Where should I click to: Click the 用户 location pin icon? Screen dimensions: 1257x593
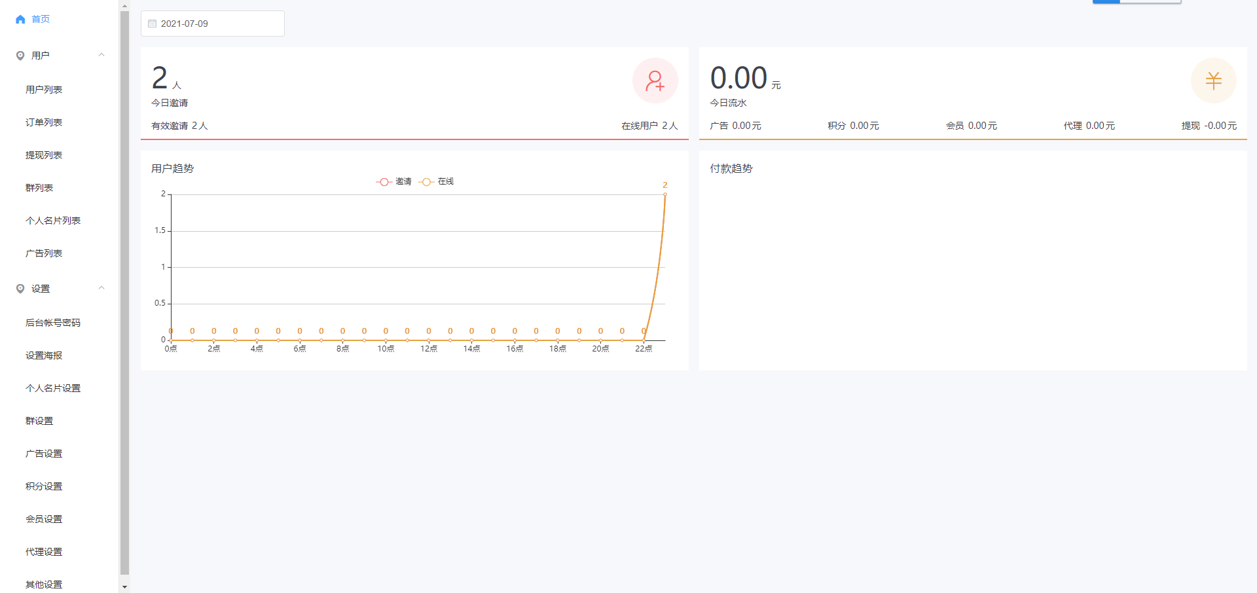coord(20,56)
